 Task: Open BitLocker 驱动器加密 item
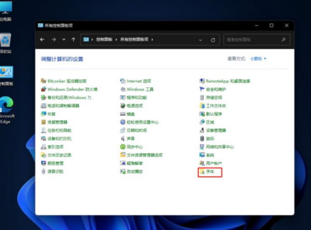pos(67,81)
